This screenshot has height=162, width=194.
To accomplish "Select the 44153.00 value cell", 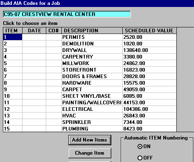I will (149, 103).
